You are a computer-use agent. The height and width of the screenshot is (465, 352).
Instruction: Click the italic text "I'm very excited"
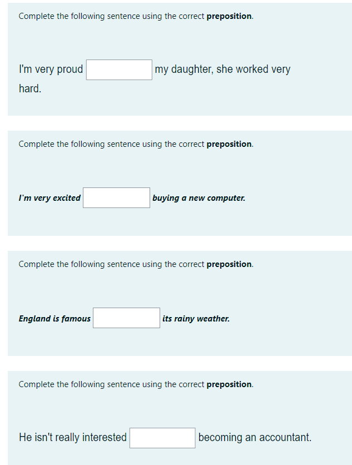click(49, 198)
